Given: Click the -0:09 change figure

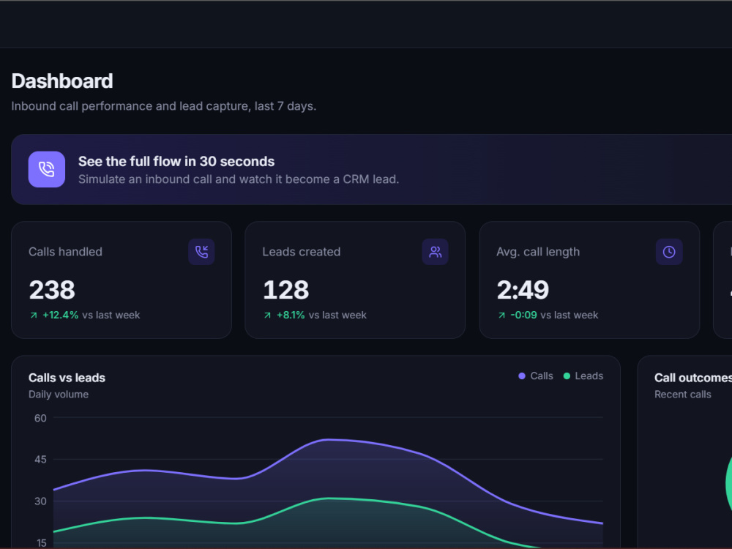Looking at the screenshot, I should click(x=524, y=315).
